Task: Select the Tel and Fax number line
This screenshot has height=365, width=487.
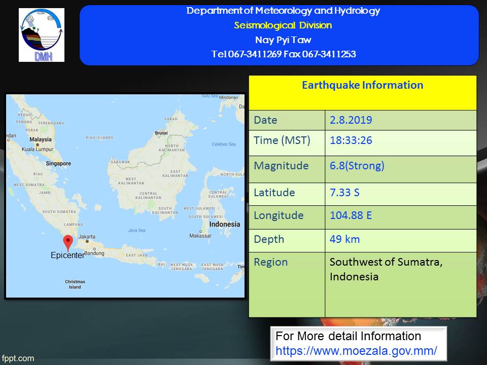Action: point(284,54)
